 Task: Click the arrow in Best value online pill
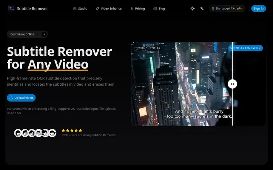(44, 34)
